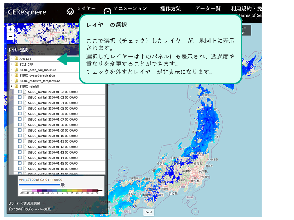Expand the SiBUC_deep_soil_moisture folder

pos(11,70)
